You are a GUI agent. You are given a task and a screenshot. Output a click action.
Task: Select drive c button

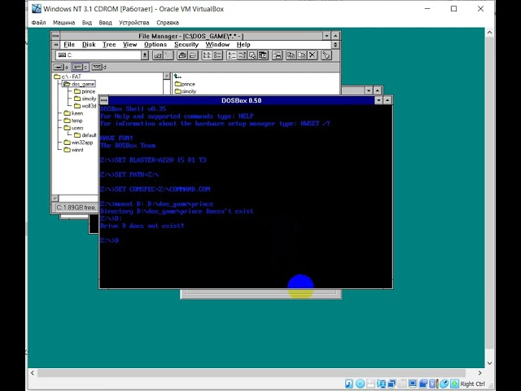(x=80, y=67)
